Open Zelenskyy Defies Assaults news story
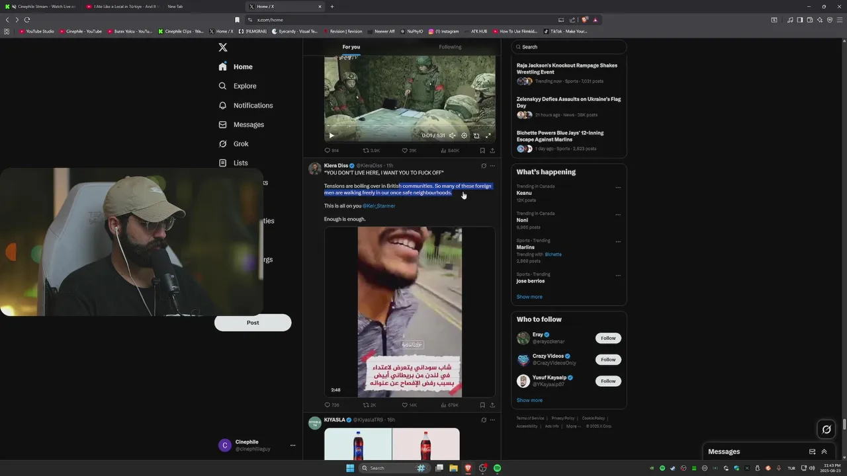 (568, 108)
